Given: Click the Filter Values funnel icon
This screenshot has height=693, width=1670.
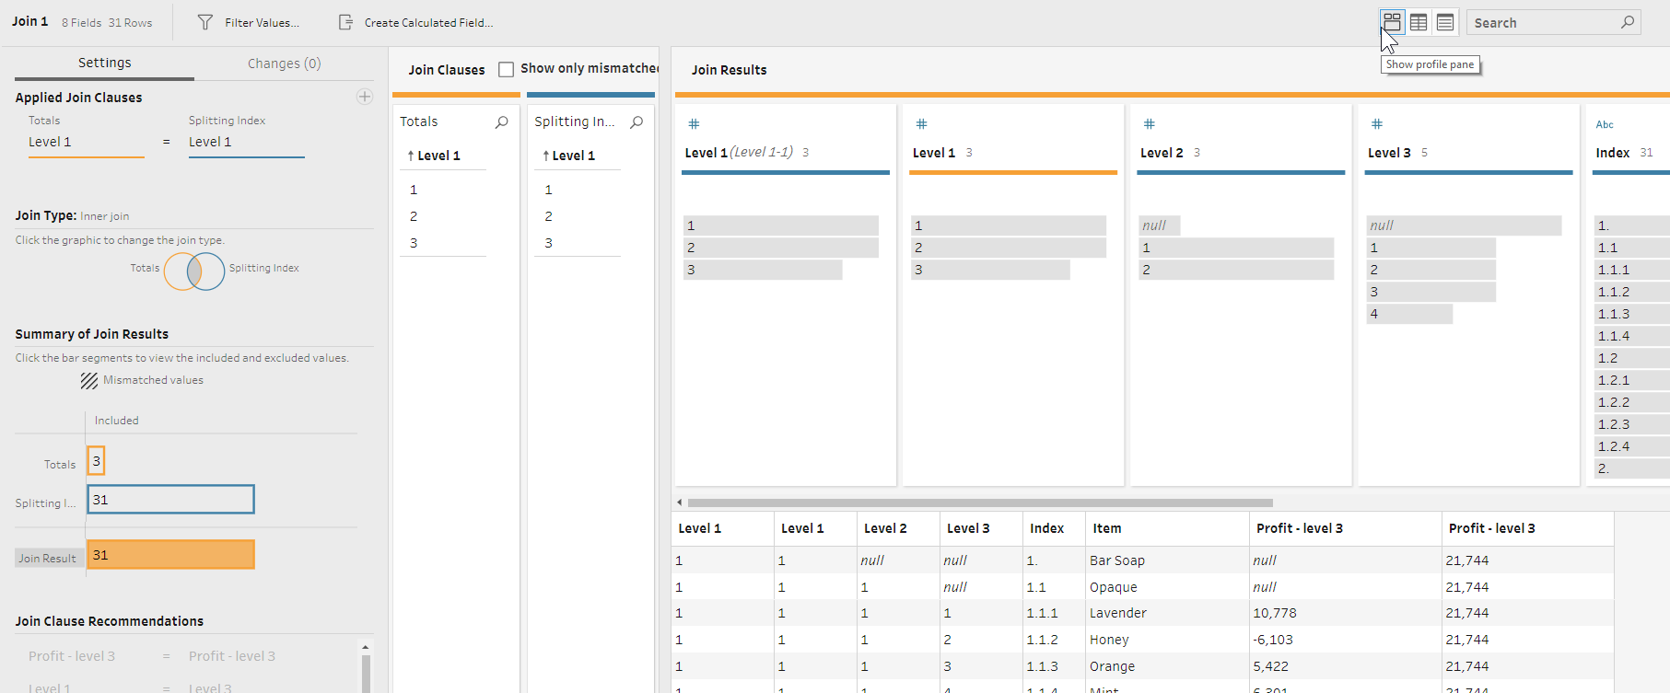Looking at the screenshot, I should (205, 22).
